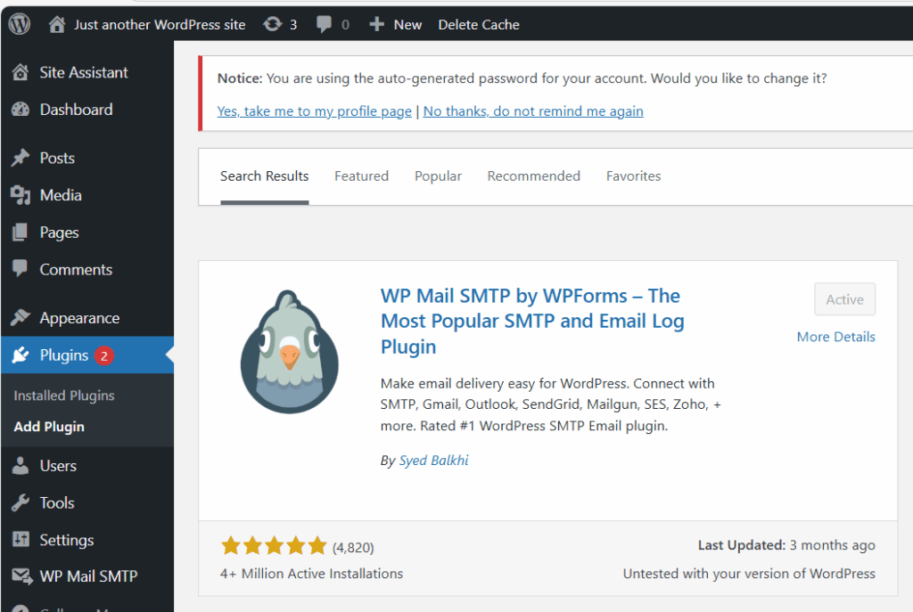Click the plus icon next to New
The width and height of the screenshot is (913, 612).
click(x=377, y=24)
